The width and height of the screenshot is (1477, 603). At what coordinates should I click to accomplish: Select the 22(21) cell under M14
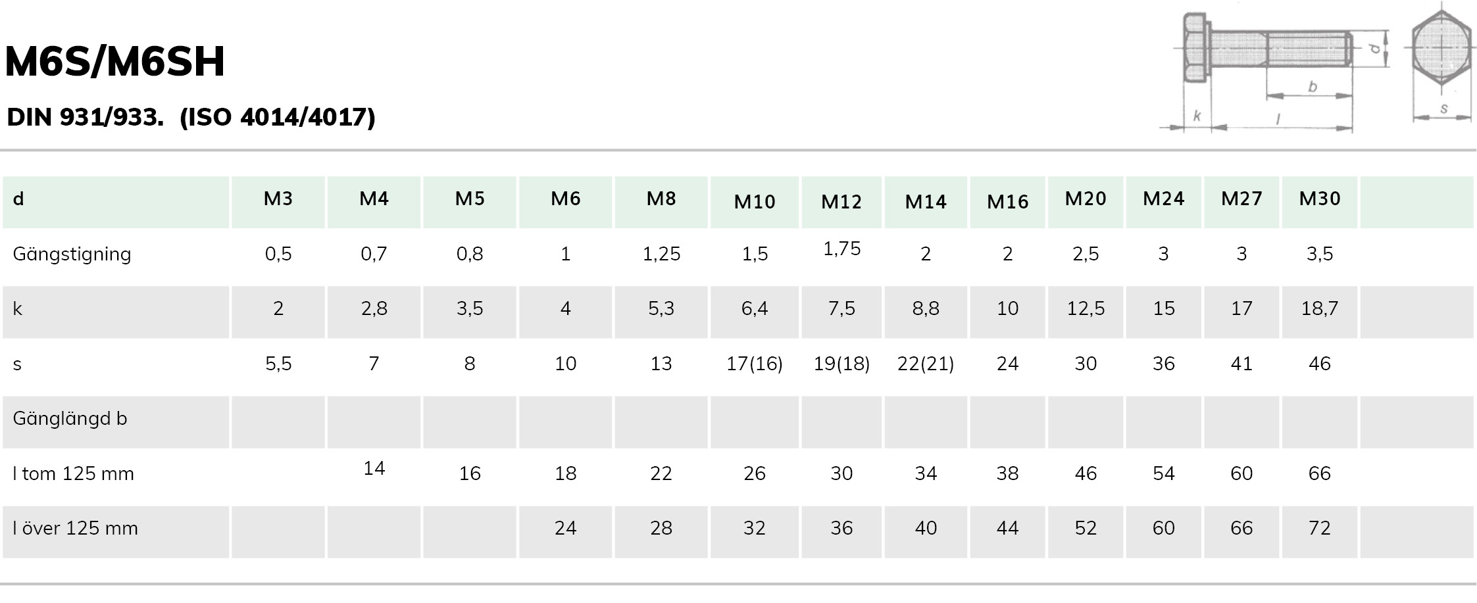(x=926, y=364)
